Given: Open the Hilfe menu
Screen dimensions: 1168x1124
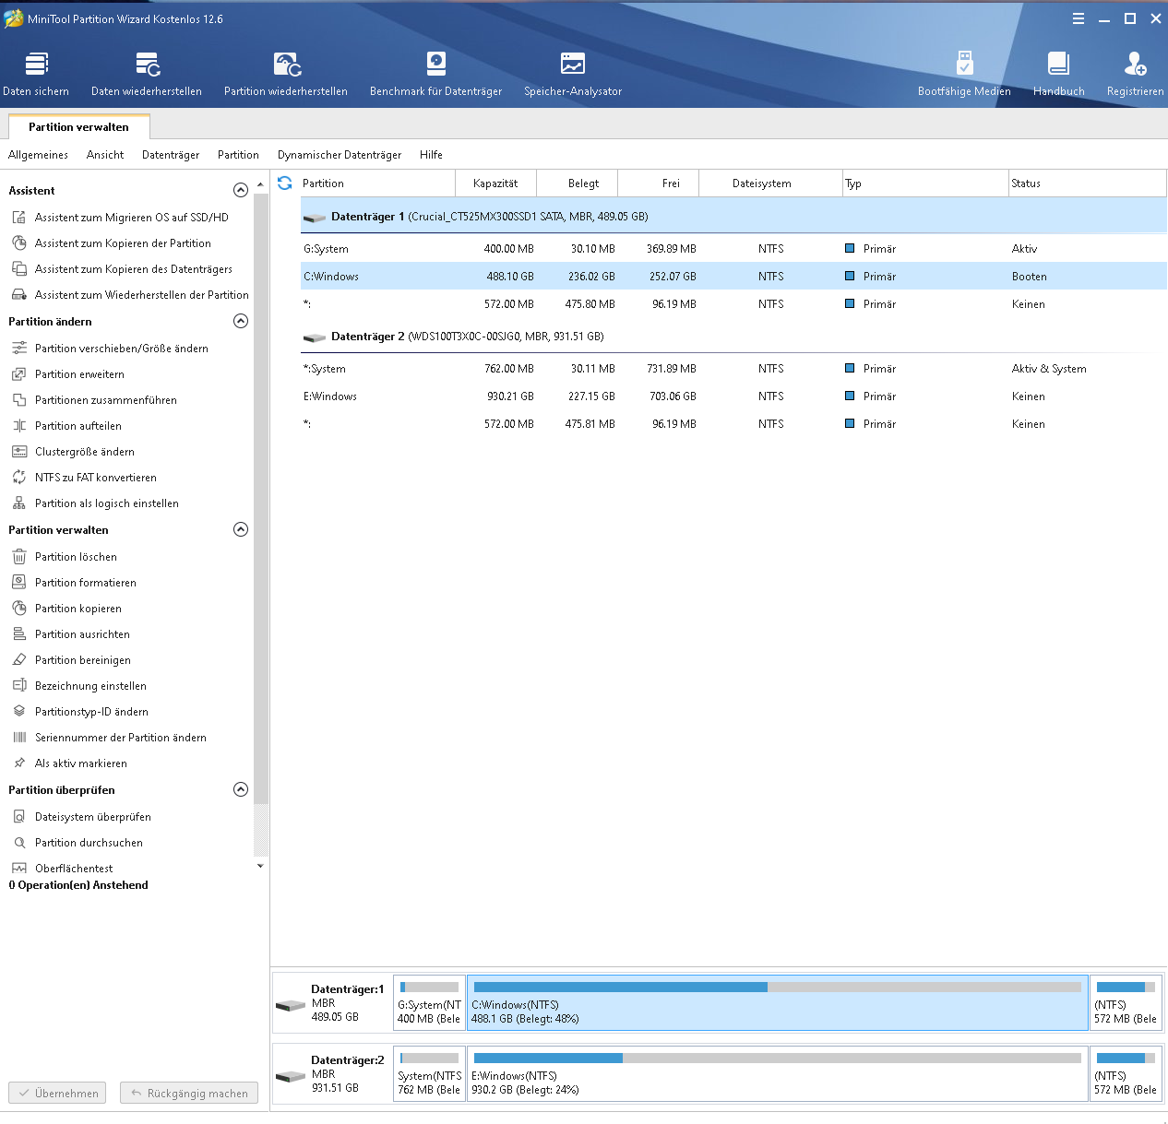Looking at the screenshot, I should pos(431,155).
